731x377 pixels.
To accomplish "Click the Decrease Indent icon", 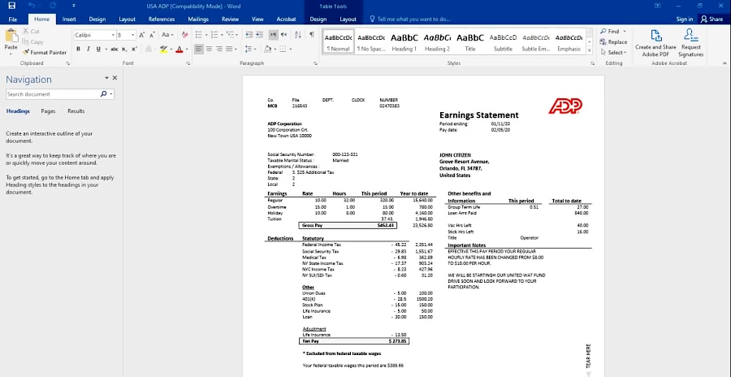I will point(249,35).
